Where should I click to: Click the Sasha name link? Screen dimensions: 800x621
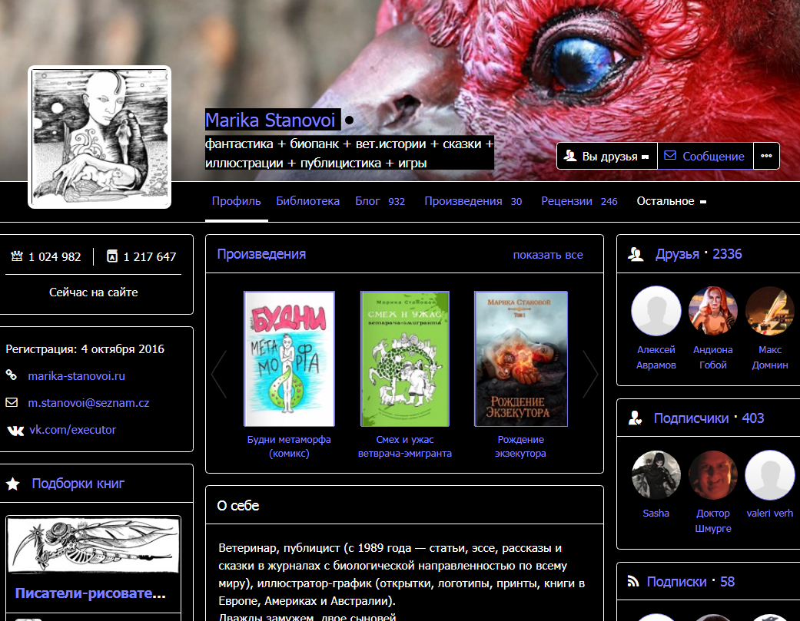pyautogui.click(x=656, y=514)
